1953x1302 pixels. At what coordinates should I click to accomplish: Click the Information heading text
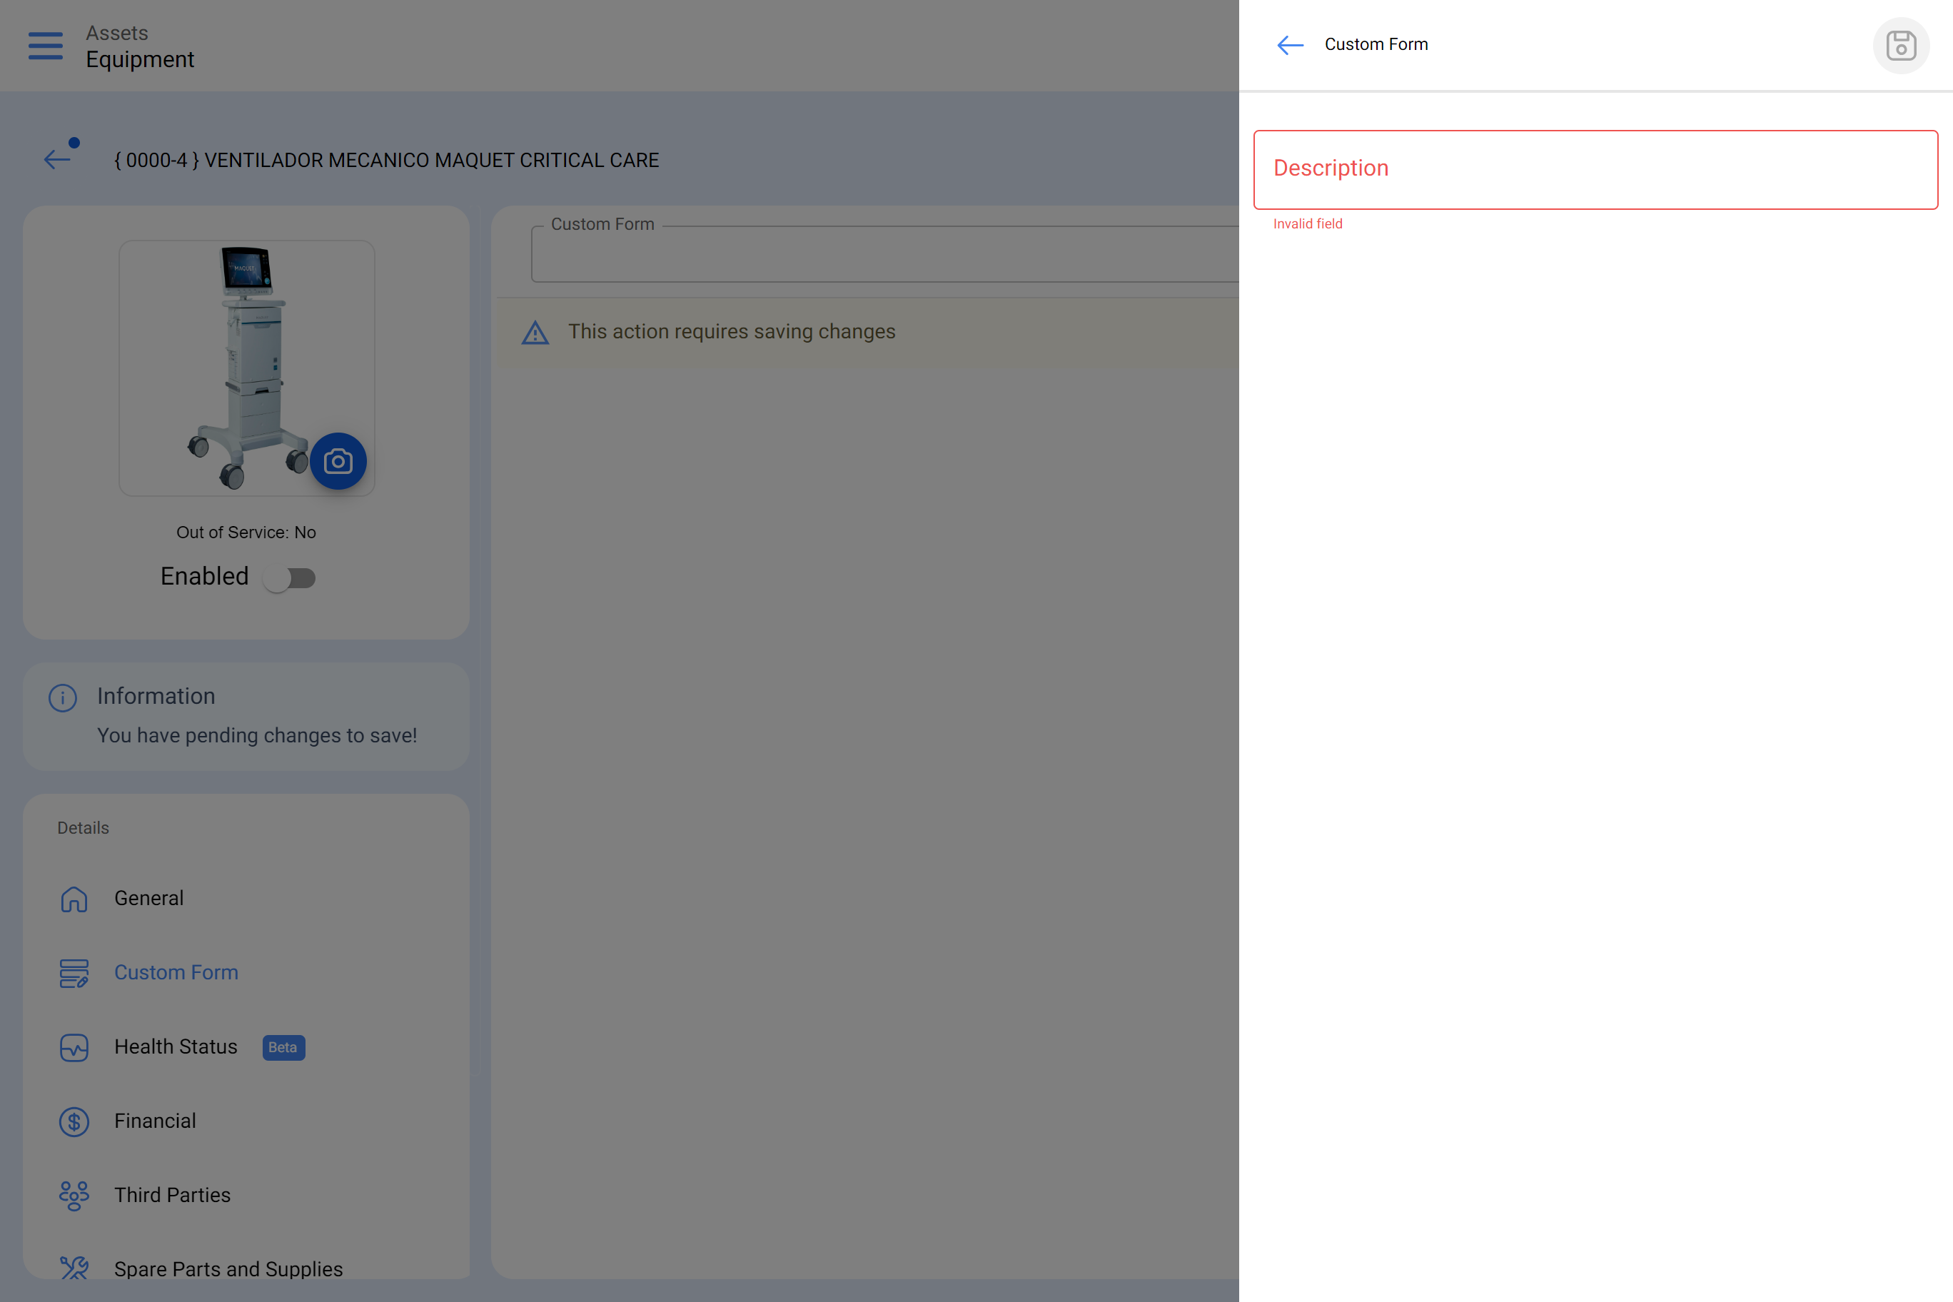156,696
